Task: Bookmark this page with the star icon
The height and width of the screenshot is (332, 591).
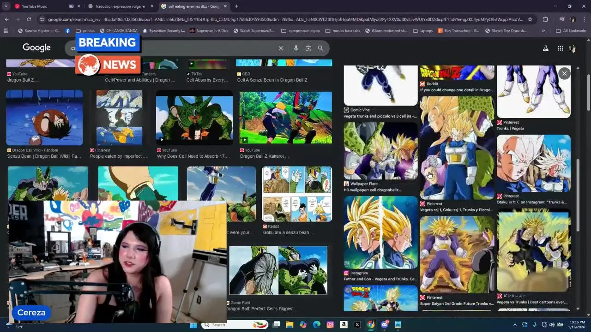Action: click(530, 19)
